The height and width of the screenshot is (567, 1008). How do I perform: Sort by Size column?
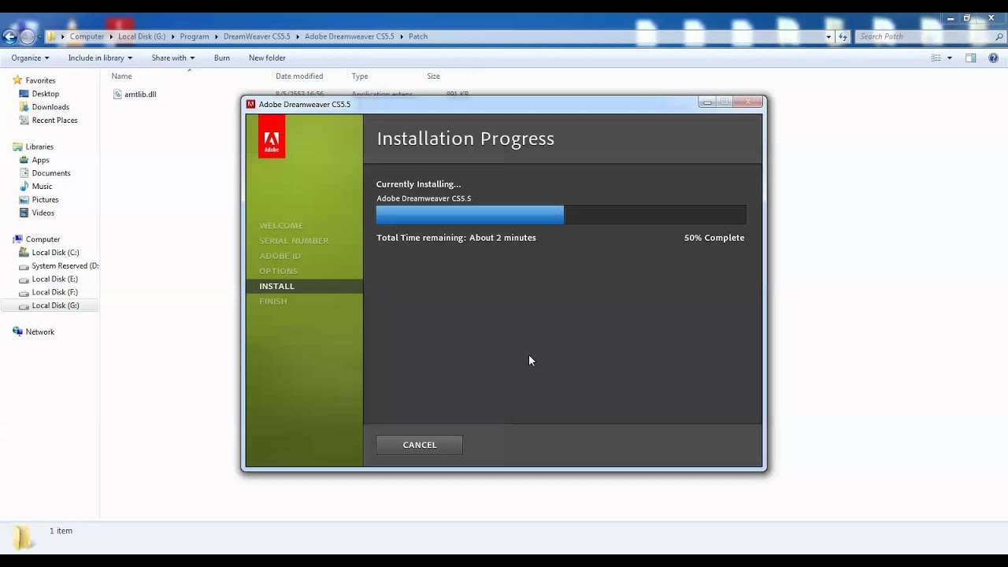(433, 76)
